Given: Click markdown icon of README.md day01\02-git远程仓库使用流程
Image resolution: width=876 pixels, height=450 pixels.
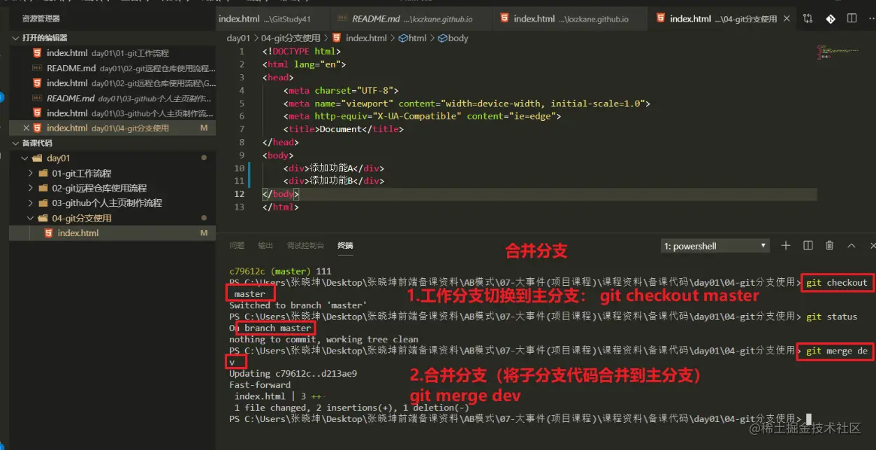Looking at the screenshot, I should [x=38, y=68].
